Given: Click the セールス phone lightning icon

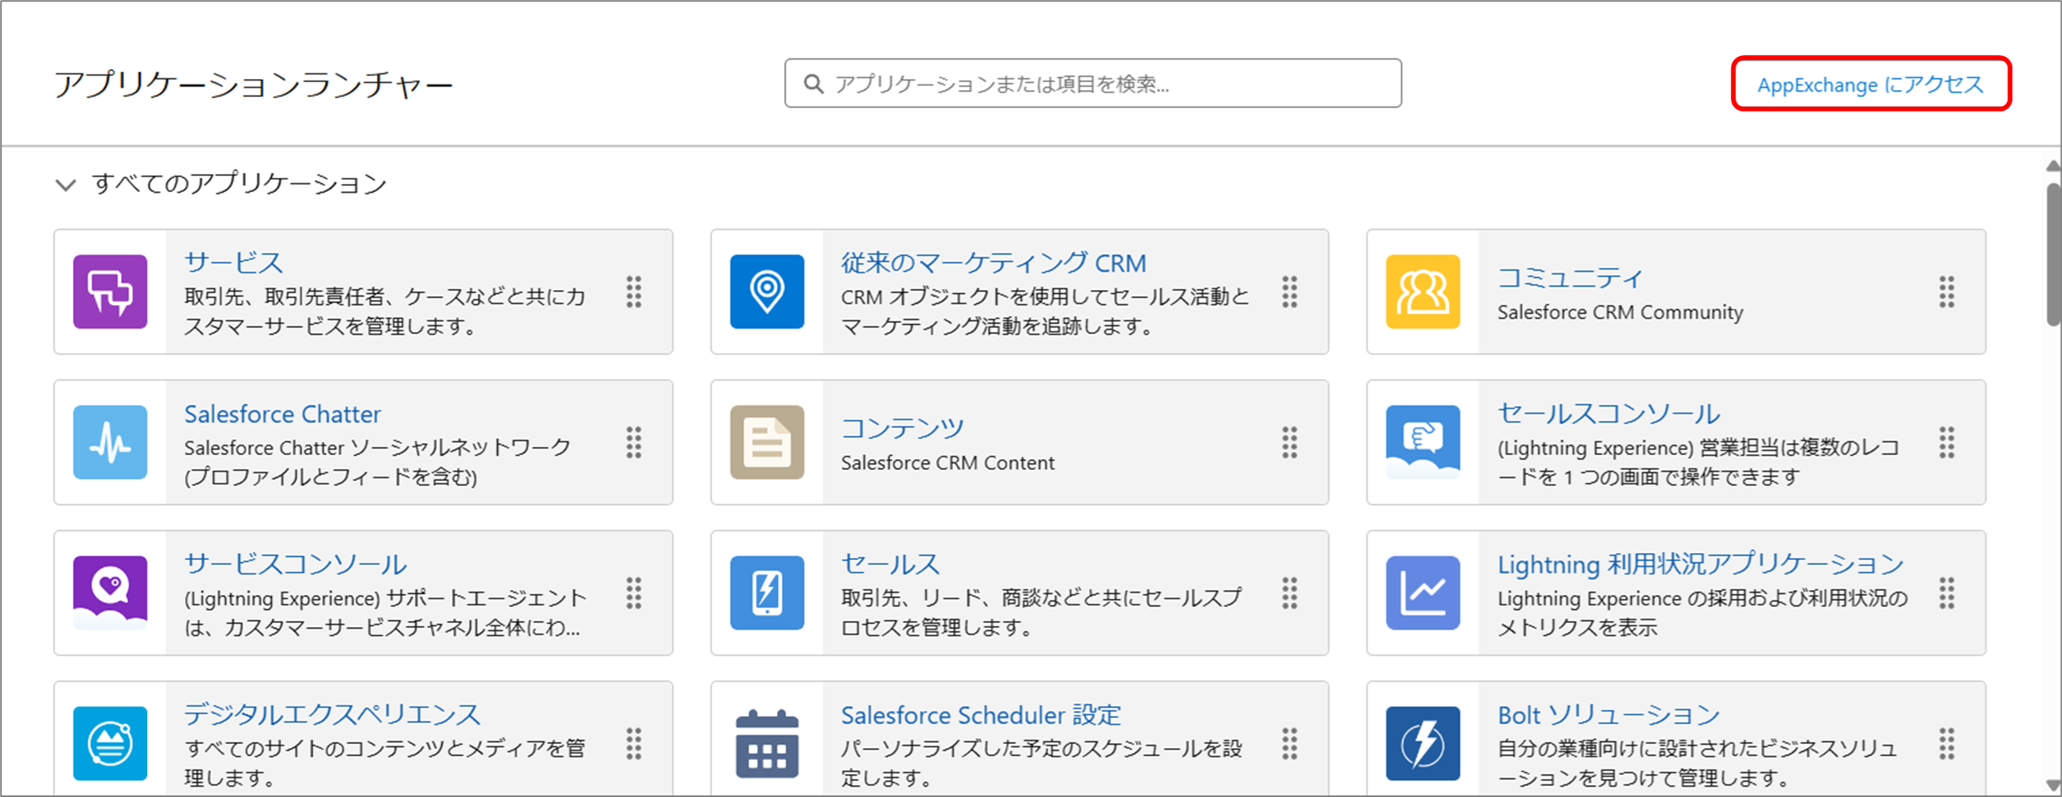Looking at the screenshot, I should (x=767, y=593).
